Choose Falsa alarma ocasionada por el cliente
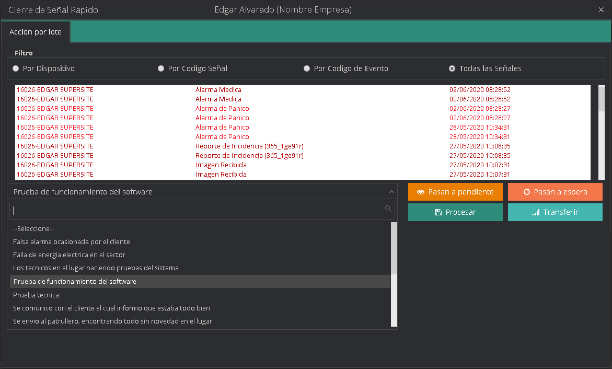 (72, 241)
